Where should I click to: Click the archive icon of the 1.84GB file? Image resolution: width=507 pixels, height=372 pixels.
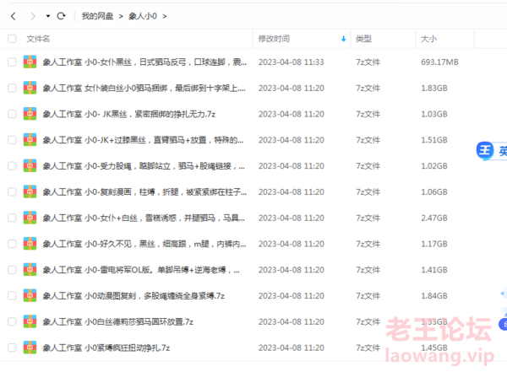pyautogui.click(x=30, y=296)
